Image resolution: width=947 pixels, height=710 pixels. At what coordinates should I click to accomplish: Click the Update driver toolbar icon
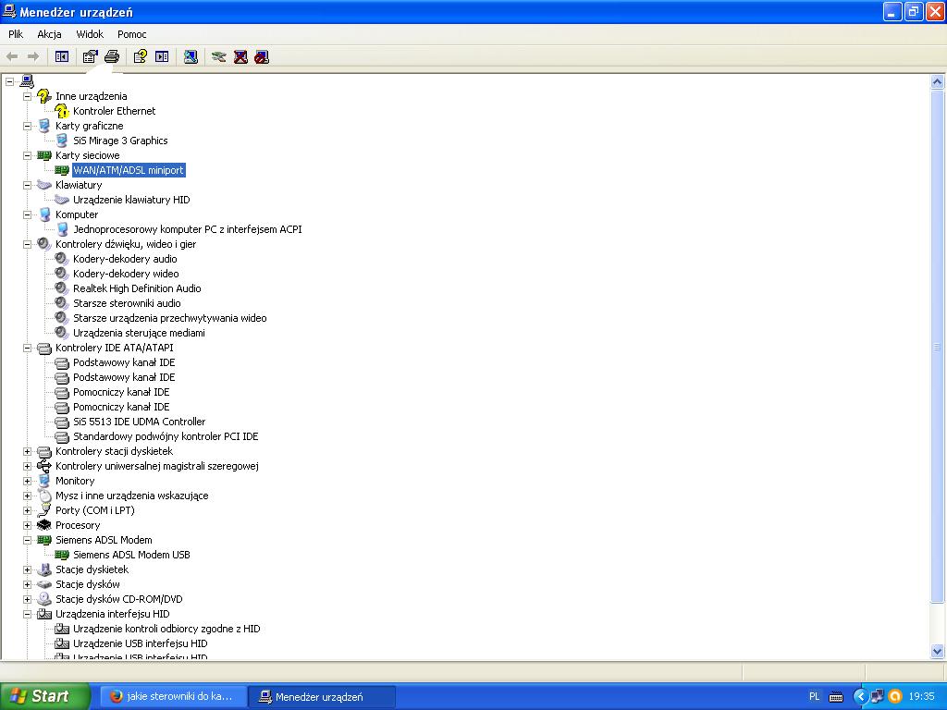pos(218,56)
